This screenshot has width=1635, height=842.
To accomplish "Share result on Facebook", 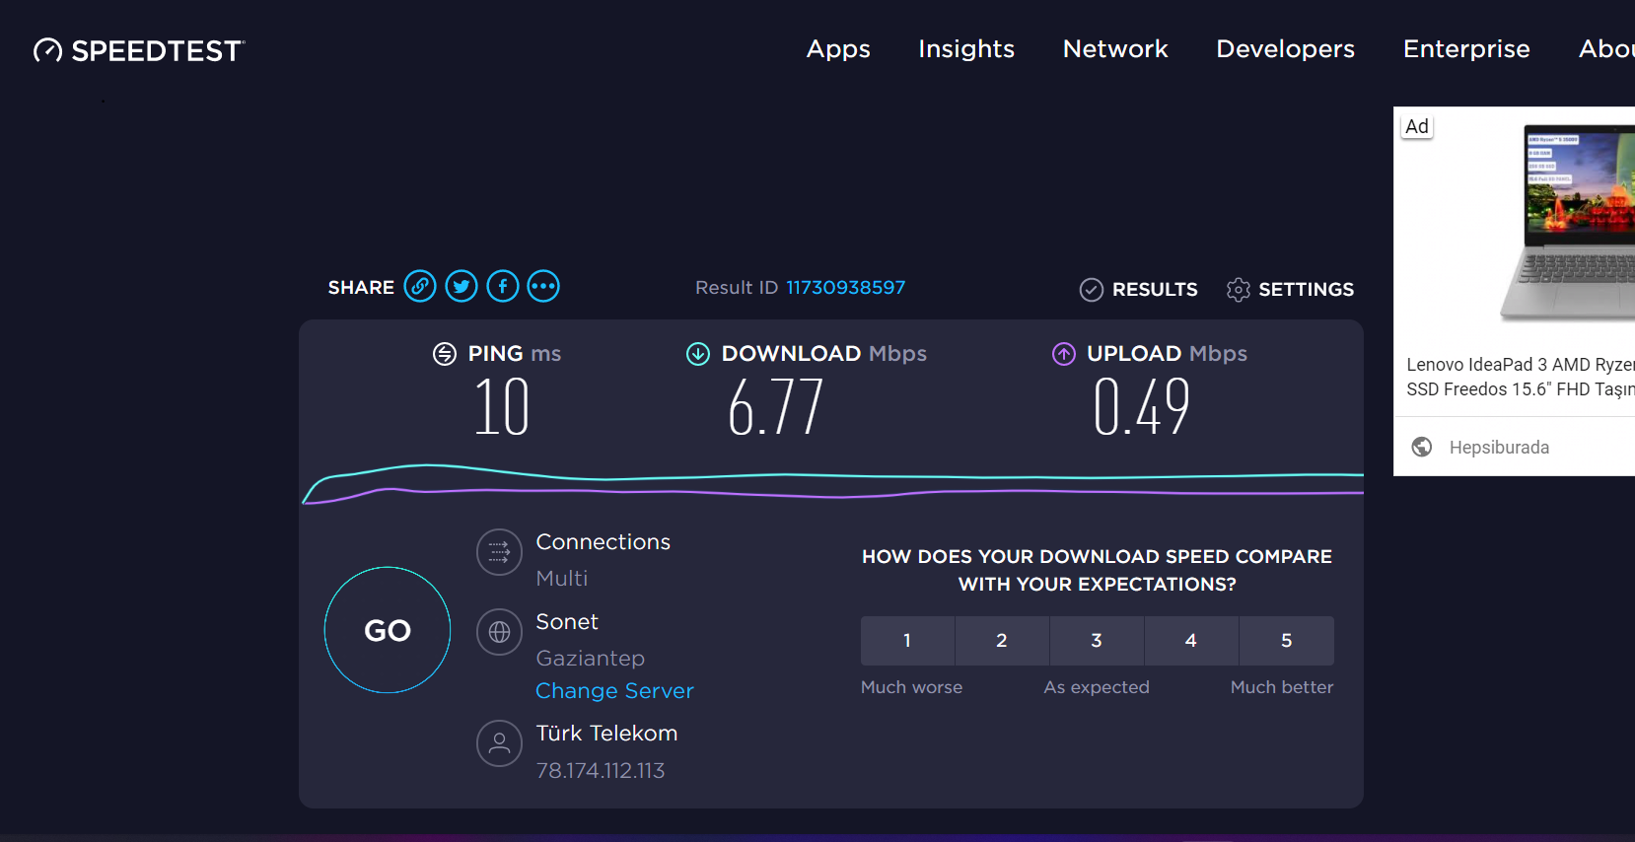I will 503,286.
